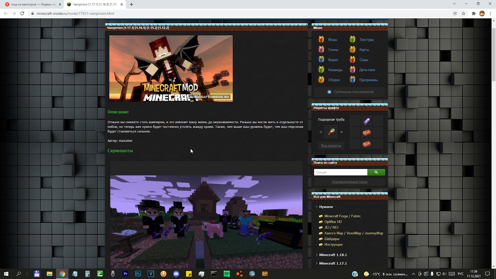Open Альтернативный поиск link

350,182
